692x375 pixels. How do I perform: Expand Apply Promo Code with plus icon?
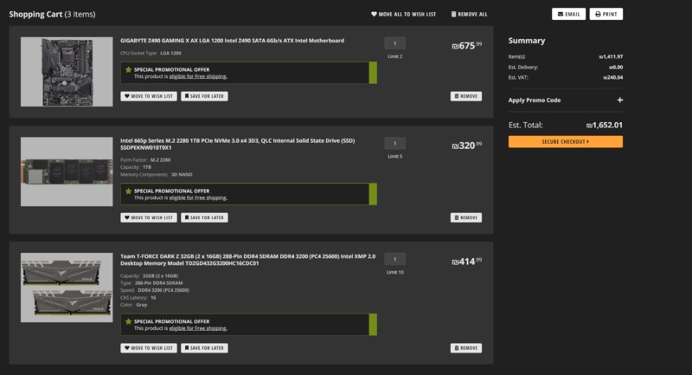click(x=619, y=100)
